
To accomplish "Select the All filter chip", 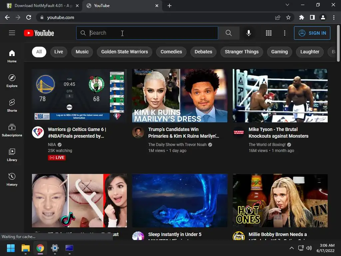I will pyautogui.click(x=39, y=52).
